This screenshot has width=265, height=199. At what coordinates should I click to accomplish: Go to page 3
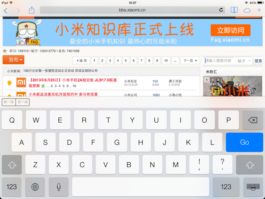pyautogui.click(x=110, y=60)
